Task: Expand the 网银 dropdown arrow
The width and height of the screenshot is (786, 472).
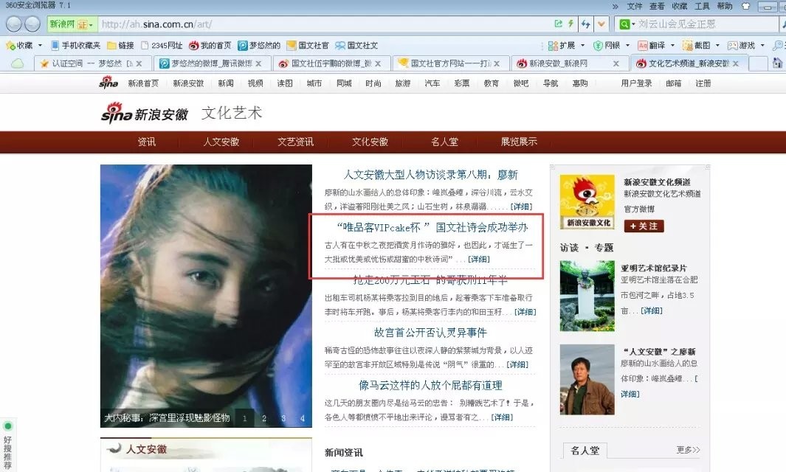Action: (627, 46)
